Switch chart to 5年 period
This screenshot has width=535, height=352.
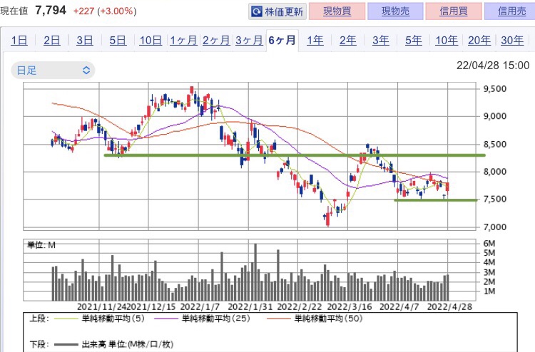click(414, 41)
